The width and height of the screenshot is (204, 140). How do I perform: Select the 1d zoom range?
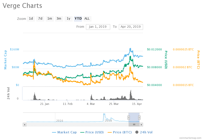(31, 19)
